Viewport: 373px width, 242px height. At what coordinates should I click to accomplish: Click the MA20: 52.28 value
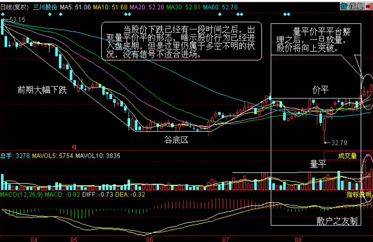(x=147, y=7)
